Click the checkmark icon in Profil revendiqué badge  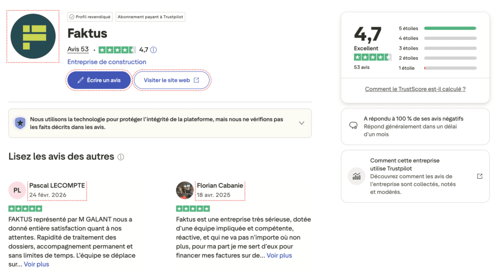click(72, 17)
